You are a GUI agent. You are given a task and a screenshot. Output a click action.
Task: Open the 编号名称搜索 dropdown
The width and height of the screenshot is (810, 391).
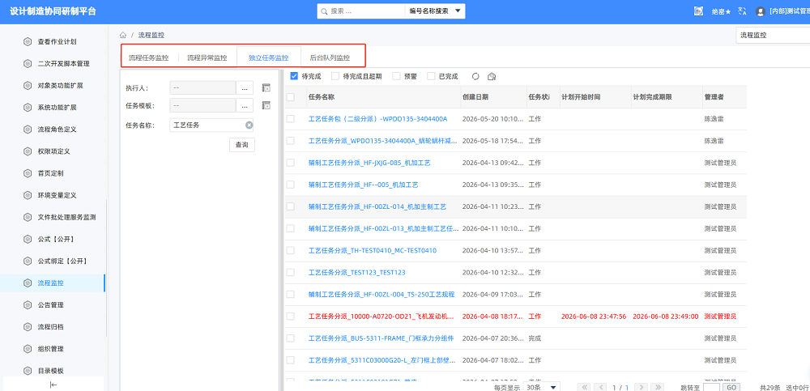434,11
